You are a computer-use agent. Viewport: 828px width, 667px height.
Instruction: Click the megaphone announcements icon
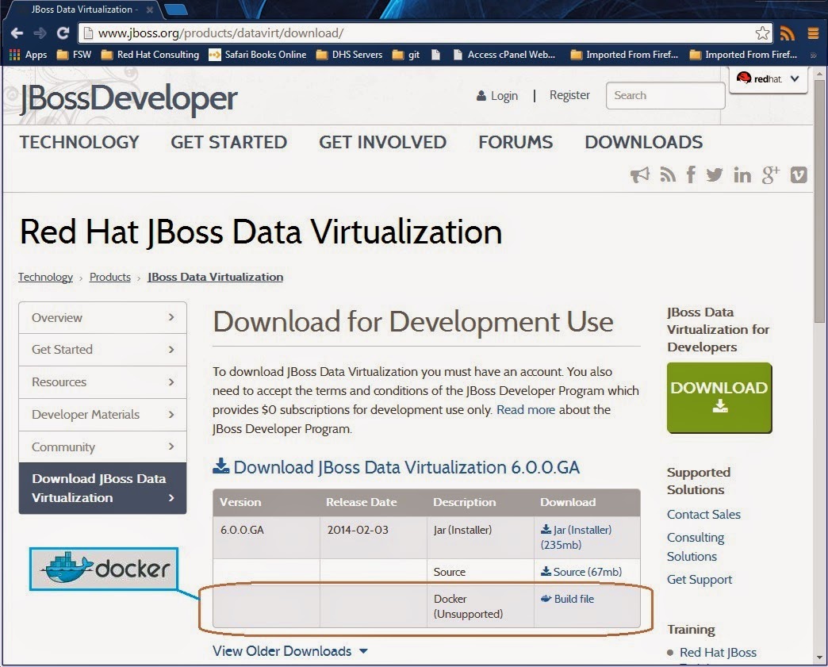point(639,174)
